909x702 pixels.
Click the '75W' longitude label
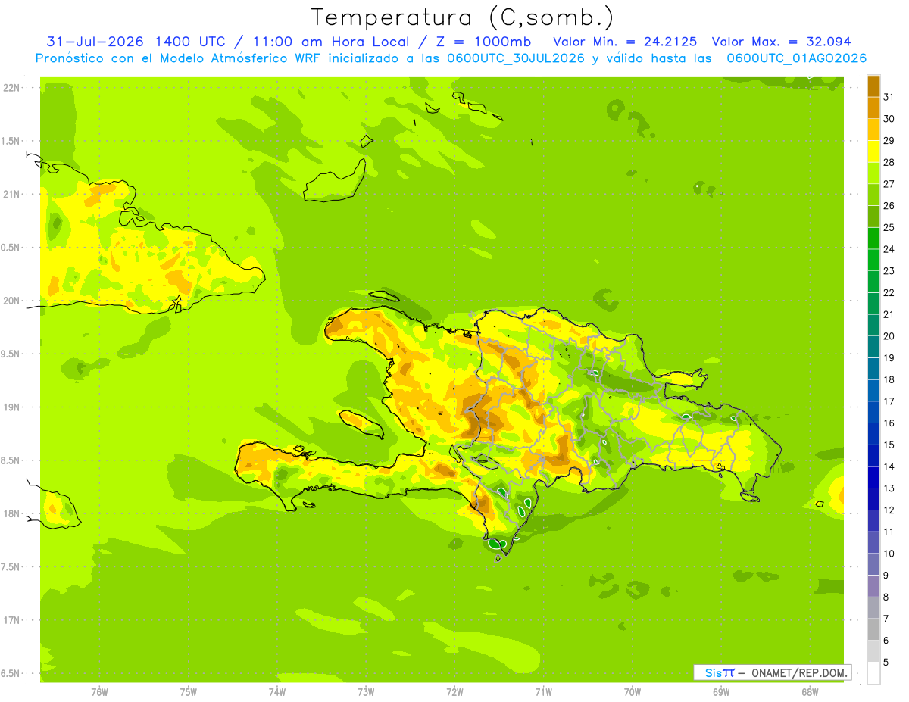tap(189, 691)
